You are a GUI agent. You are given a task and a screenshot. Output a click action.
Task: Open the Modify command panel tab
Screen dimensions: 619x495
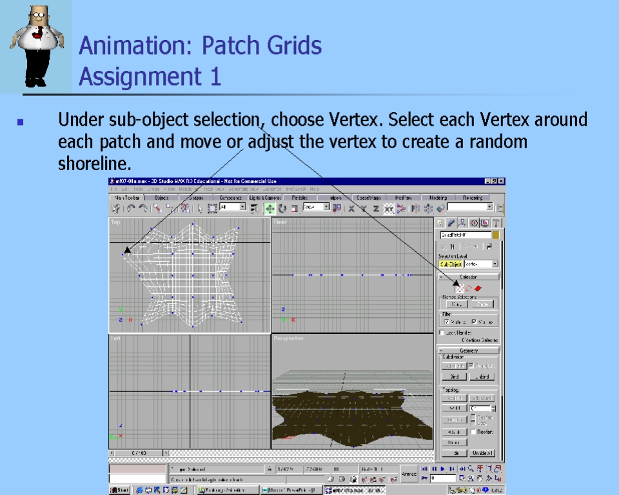[451, 223]
